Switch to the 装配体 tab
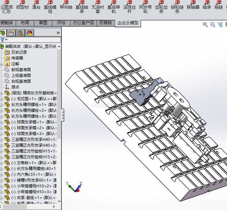This screenshot has height=210, width=227. (x=7, y=23)
